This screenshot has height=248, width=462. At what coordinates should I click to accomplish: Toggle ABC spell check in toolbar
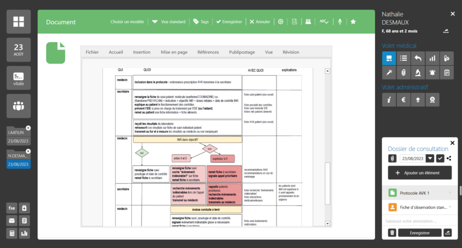point(324,22)
